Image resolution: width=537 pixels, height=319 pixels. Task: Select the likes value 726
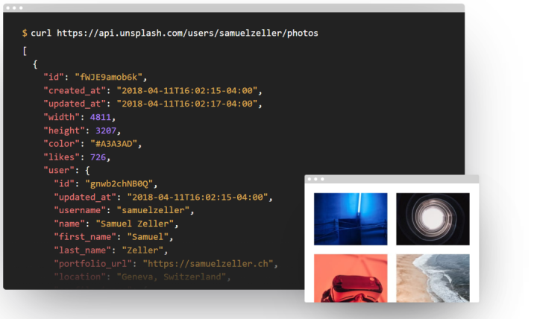98,157
